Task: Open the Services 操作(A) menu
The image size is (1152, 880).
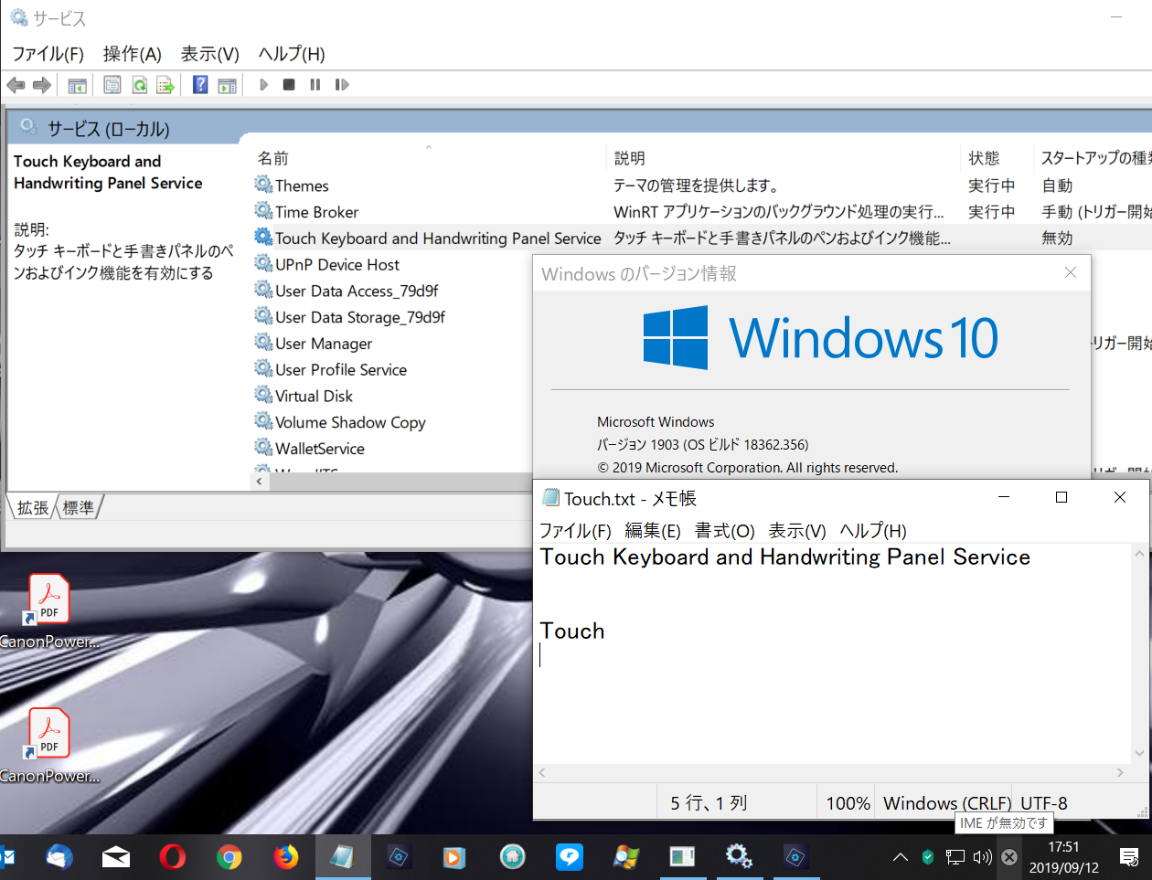Action: pos(132,54)
